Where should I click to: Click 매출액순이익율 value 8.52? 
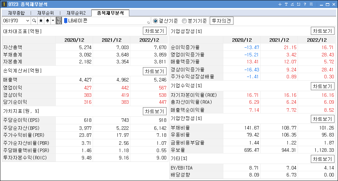(x=329, y=110)
